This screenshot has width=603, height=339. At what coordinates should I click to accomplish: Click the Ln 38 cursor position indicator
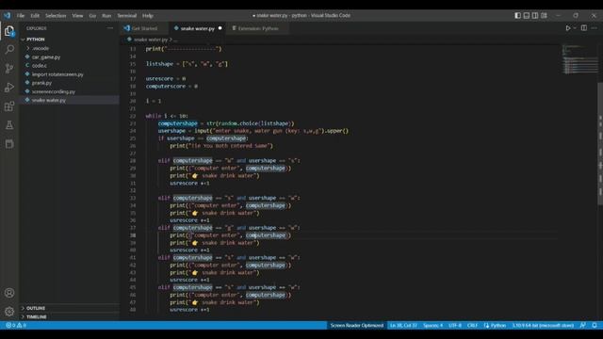click(403, 325)
